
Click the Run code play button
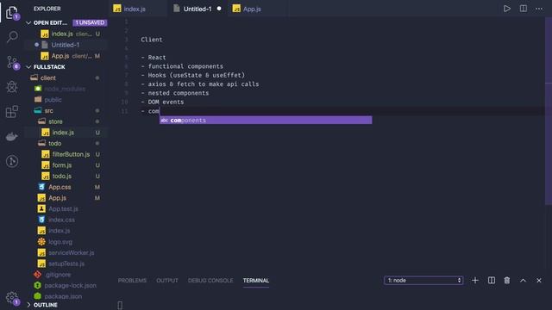click(x=507, y=9)
